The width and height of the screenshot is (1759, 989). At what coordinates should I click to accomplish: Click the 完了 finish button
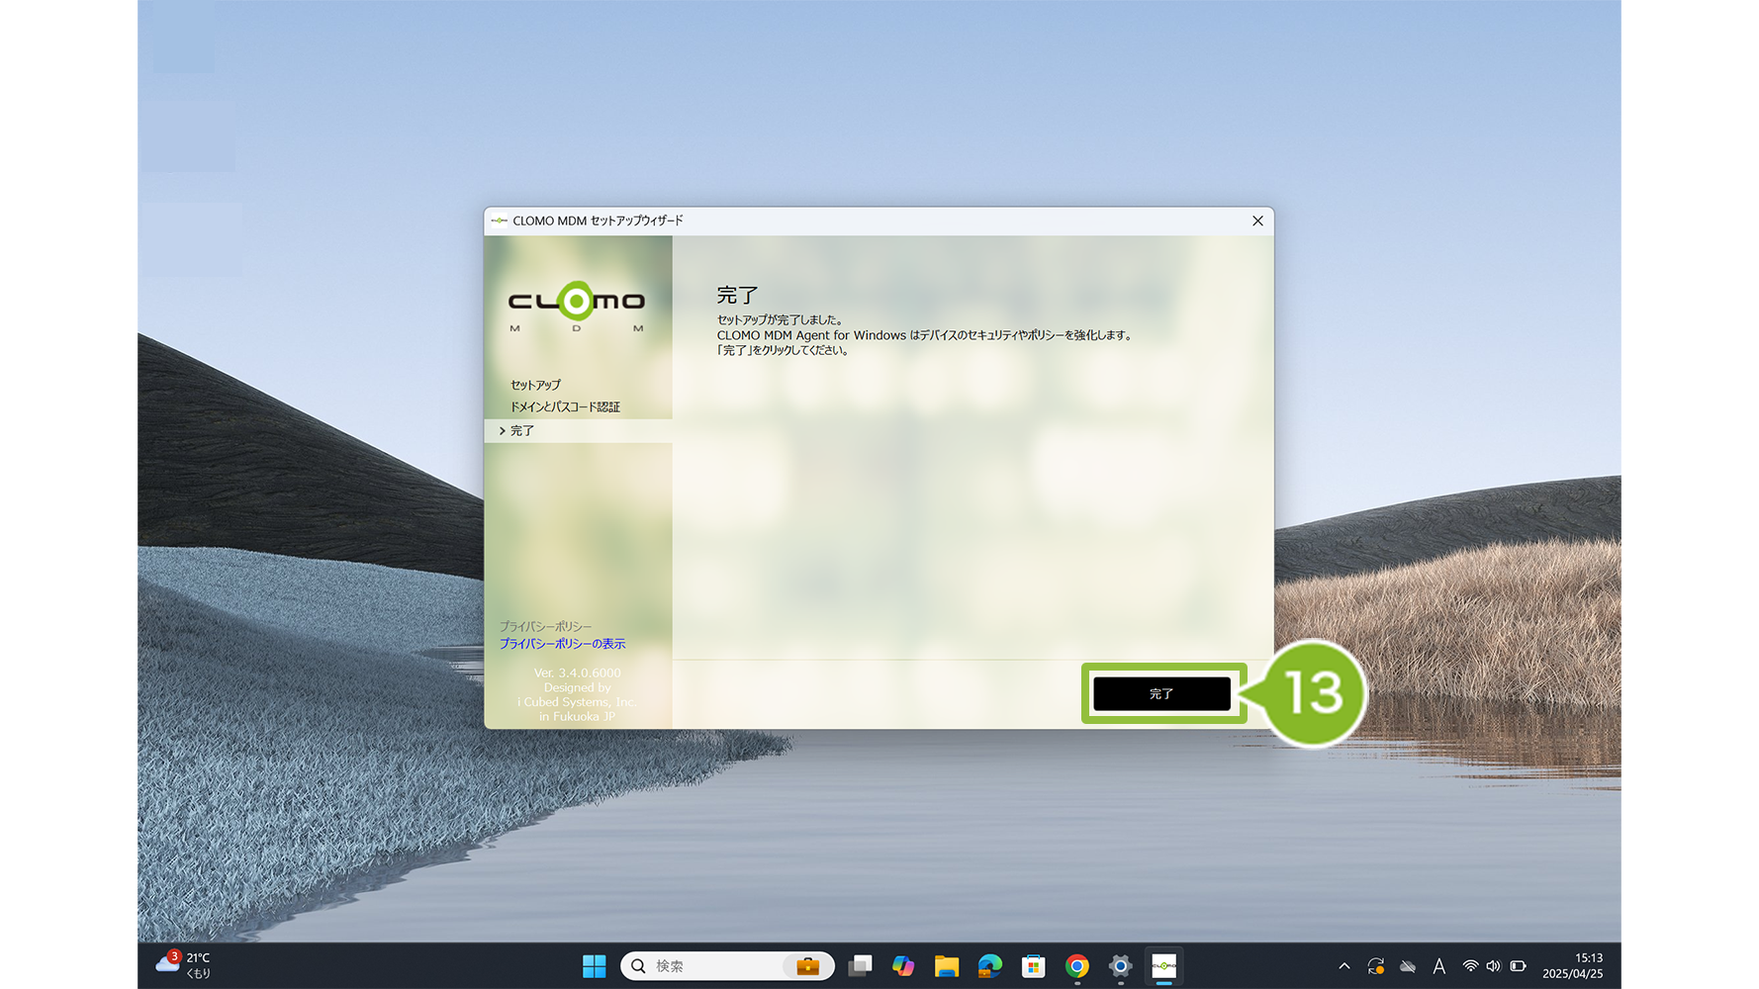tap(1161, 693)
